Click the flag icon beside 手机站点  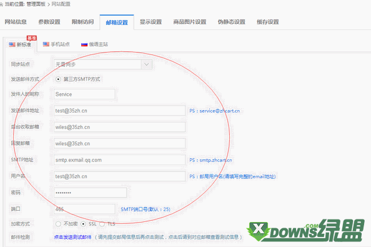pyautogui.click(x=46, y=44)
